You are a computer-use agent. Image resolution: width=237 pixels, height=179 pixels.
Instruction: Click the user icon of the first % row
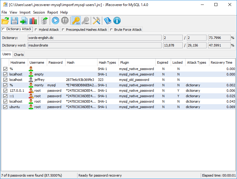[31, 69]
